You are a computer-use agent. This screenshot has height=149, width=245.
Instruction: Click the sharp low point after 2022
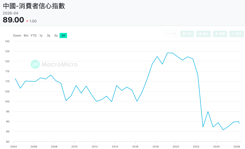(203, 127)
